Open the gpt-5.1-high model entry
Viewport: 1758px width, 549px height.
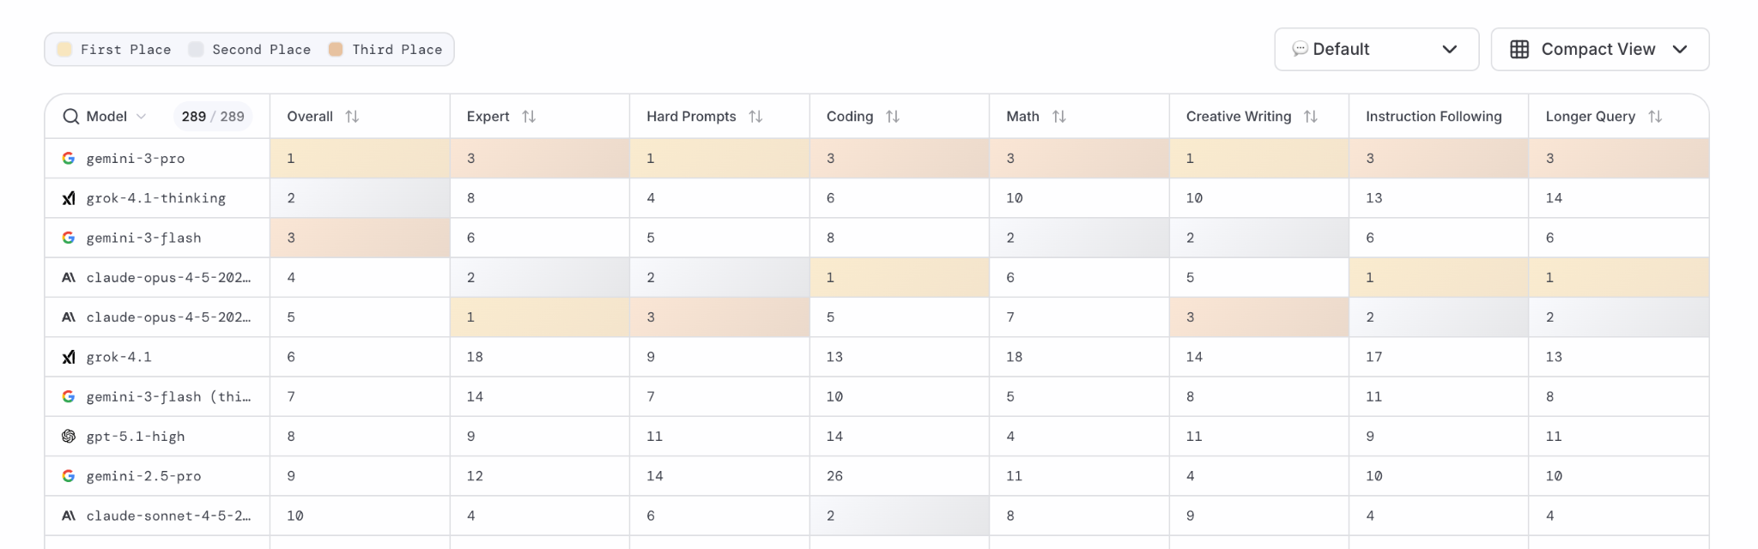(136, 437)
